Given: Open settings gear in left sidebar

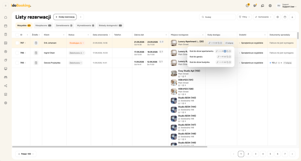Looking at the screenshot, I should click(x=6, y=103).
